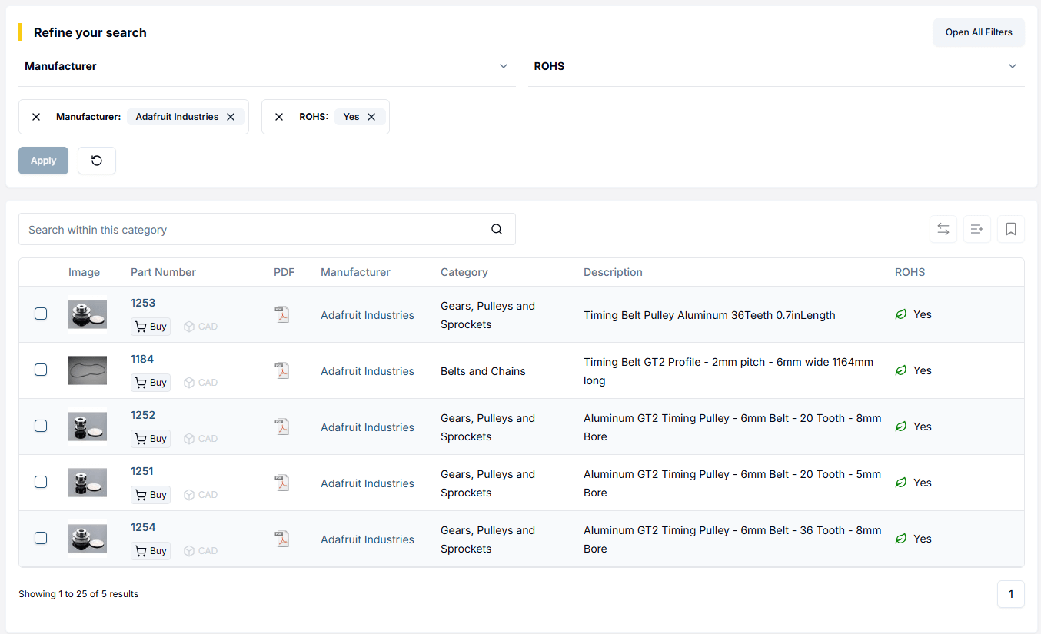Open thumbnail image of part 1252
Screen dimensions: 1041x634
click(x=88, y=427)
